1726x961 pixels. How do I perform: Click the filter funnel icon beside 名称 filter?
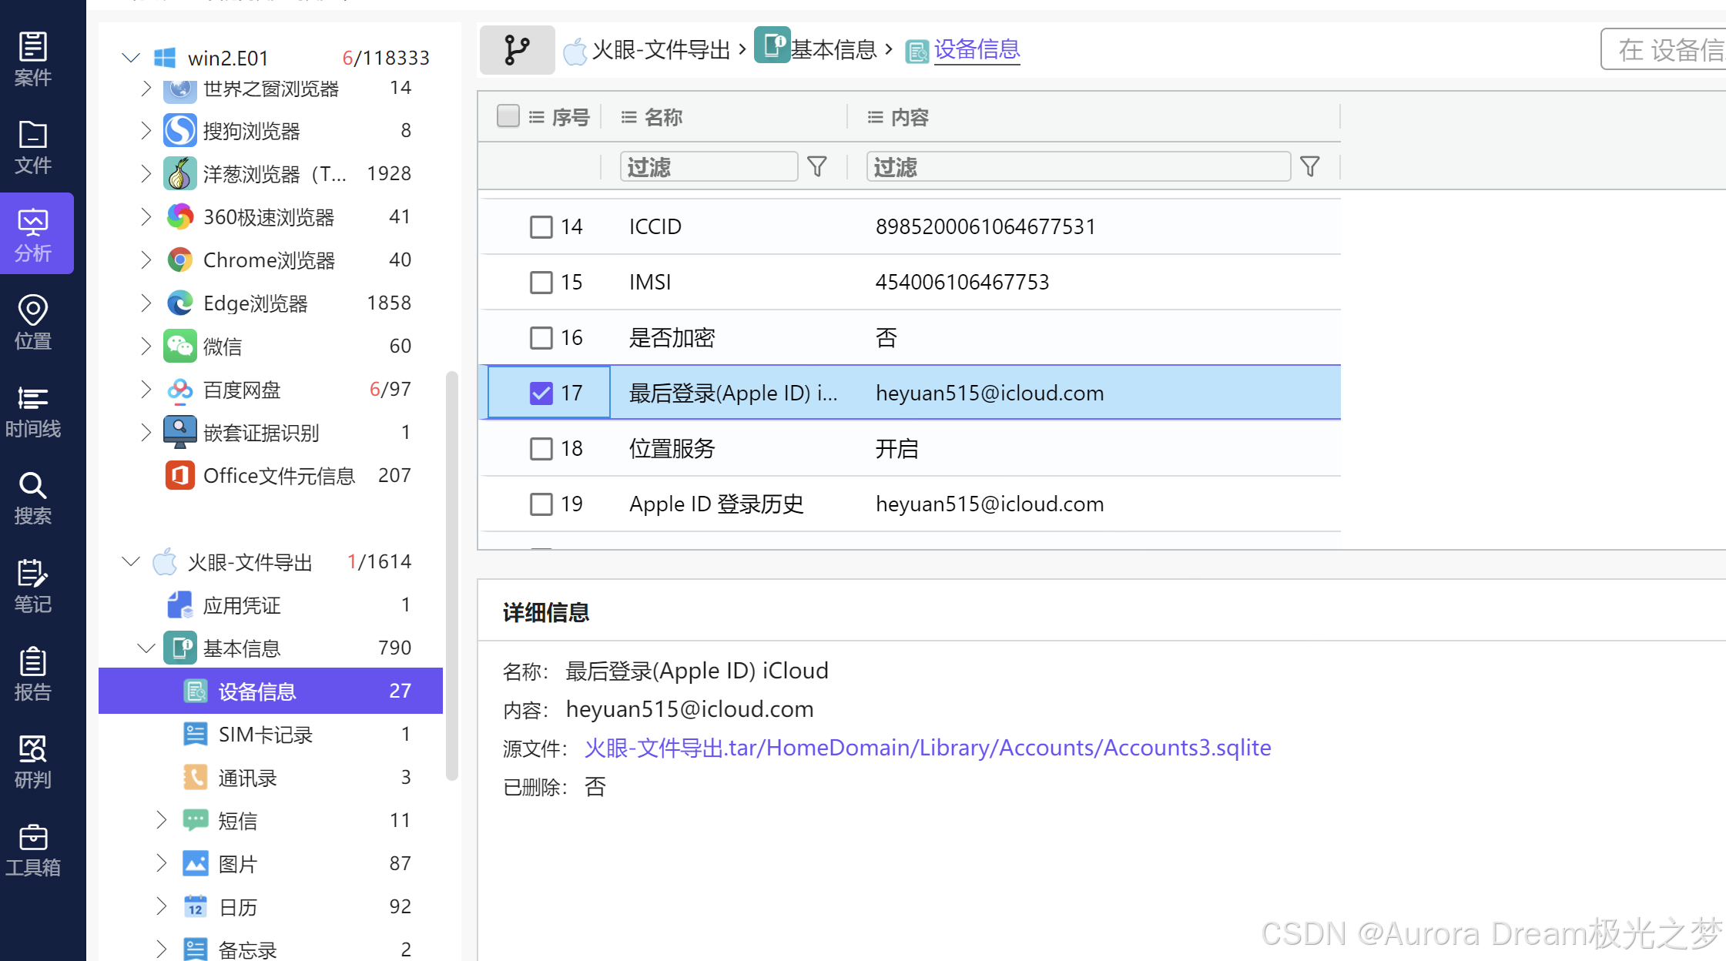click(x=817, y=166)
